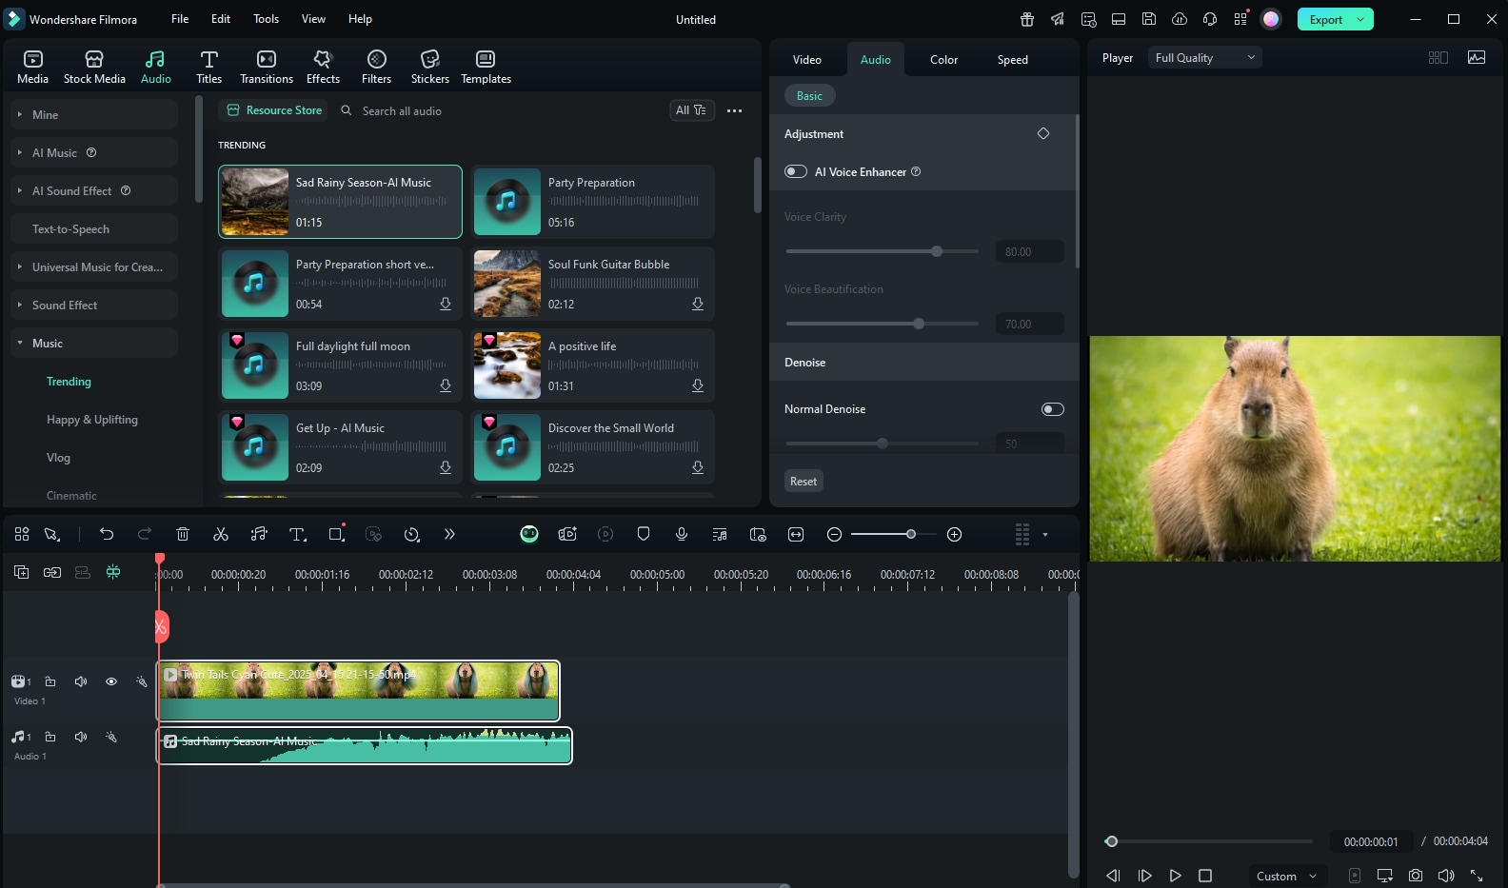
Task: Select the Vlog music category
Action: click(58, 458)
